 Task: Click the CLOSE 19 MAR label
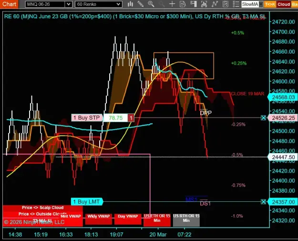point(247,94)
